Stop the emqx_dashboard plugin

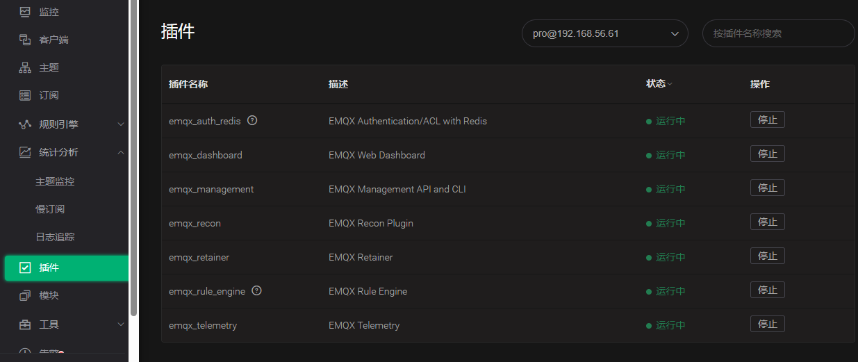click(x=767, y=154)
